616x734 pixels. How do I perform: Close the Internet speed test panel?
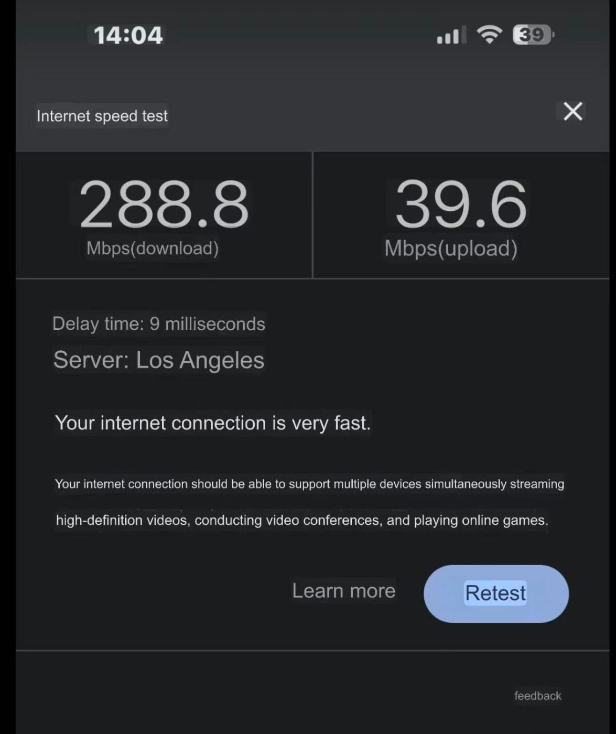572,111
